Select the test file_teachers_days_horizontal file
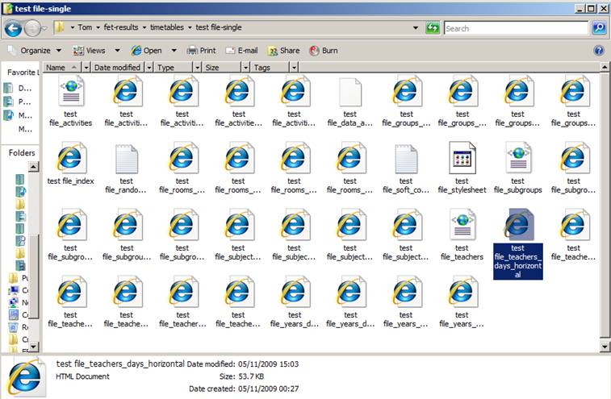Screen dimensions: 611x399 517,226
